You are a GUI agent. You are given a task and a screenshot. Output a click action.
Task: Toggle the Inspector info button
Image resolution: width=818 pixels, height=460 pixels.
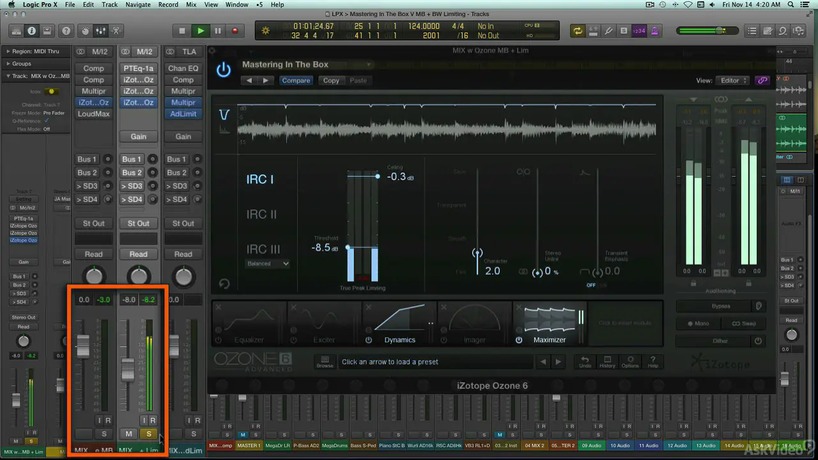31,31
